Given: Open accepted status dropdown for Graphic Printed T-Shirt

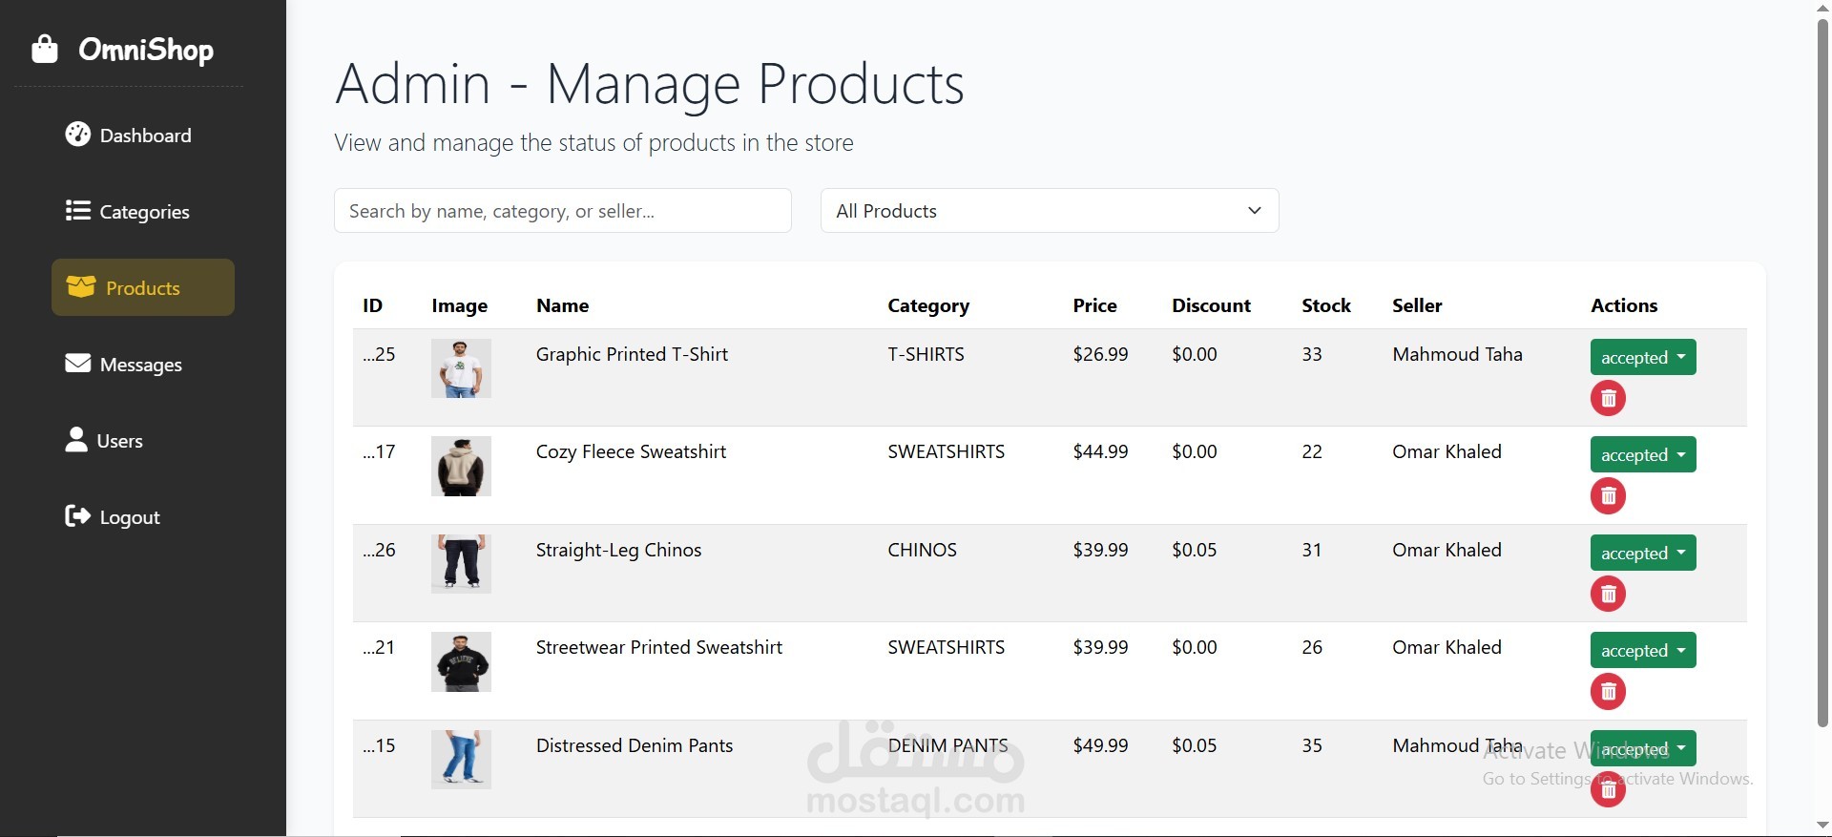Looking at the screenshot, I should coord(1643,357).
